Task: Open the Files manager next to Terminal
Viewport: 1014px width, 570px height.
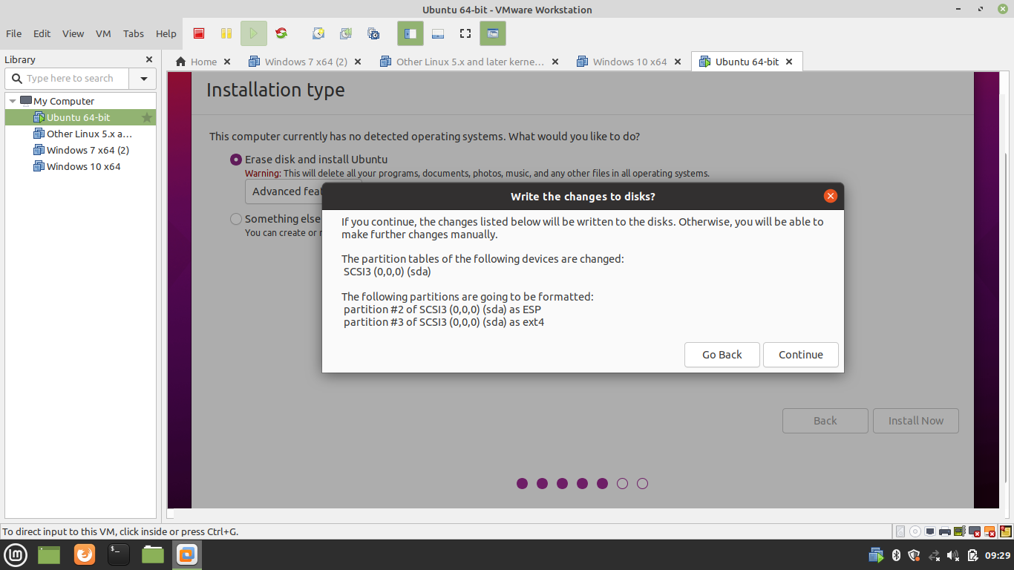Action: click(x=153, y=554)
